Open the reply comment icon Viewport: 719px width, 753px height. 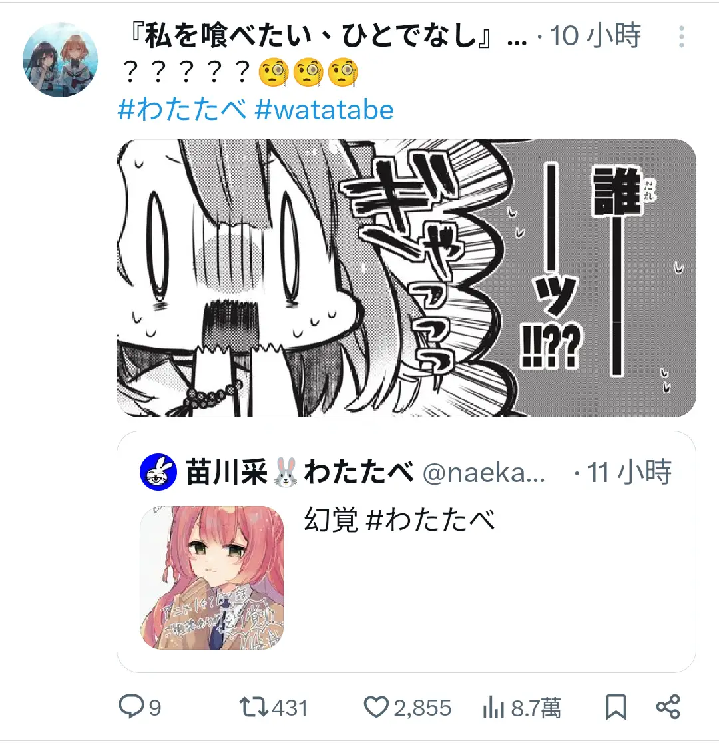[x=131, y=707]
